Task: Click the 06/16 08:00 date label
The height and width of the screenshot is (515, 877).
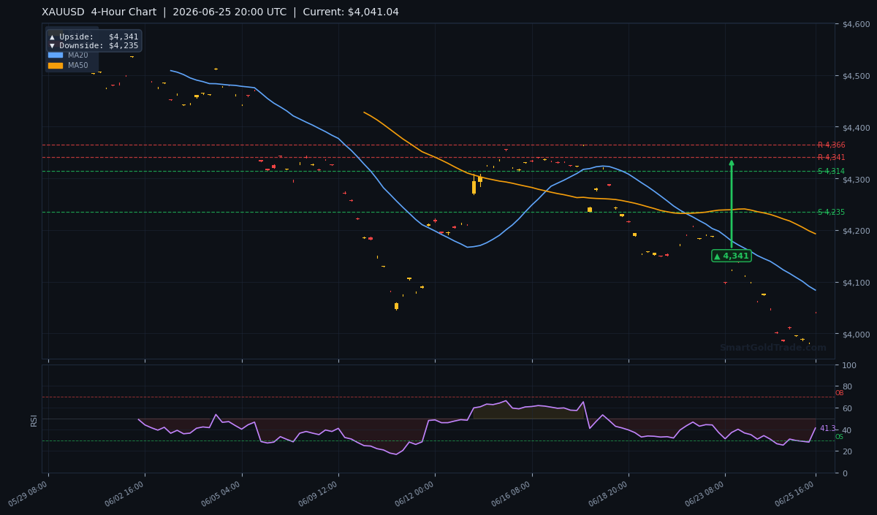Action: click(513, 494)
